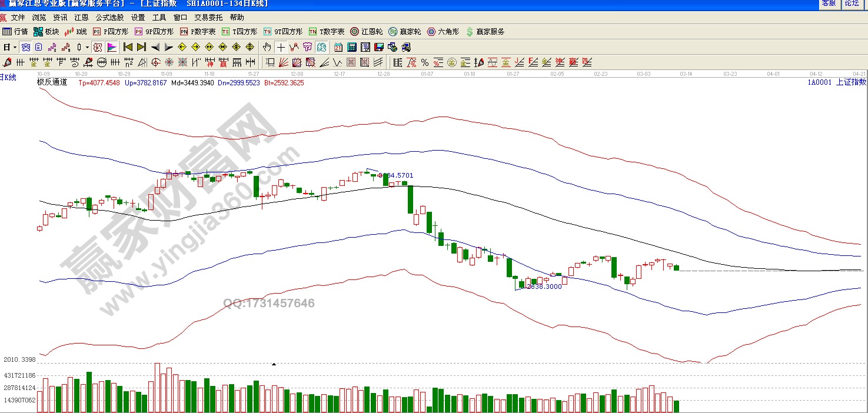
Task: Toggle the 板块 sector view
Action: (46, 32)
